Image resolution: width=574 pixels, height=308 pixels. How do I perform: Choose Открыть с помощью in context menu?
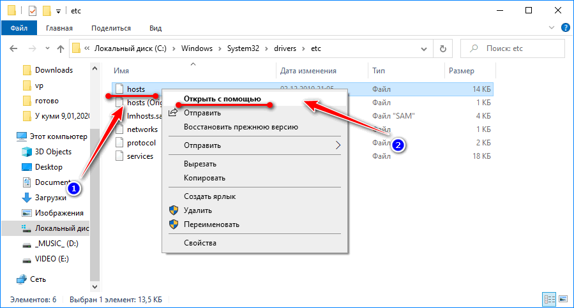pos(222,99)
